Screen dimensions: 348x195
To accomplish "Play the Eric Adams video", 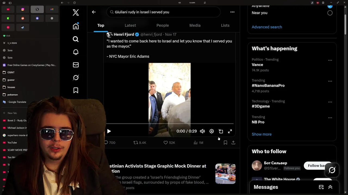I will coord(109,131).
